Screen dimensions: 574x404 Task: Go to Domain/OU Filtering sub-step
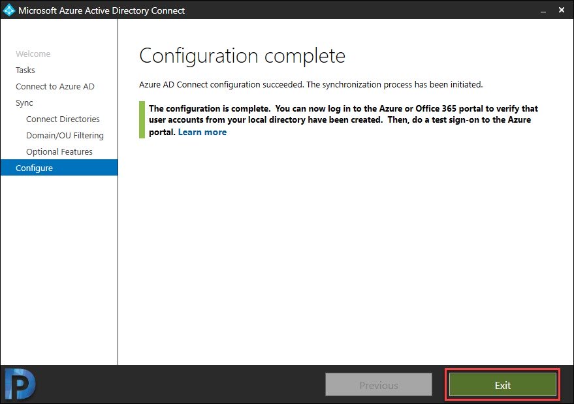click(65, 135)
